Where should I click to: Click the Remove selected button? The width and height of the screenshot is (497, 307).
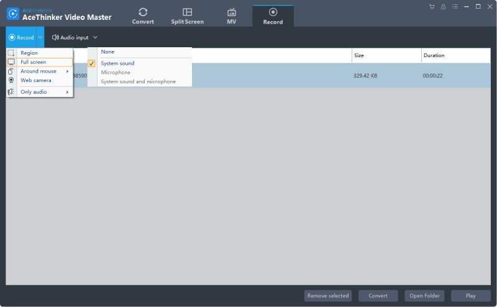click(x=328, y=296)
